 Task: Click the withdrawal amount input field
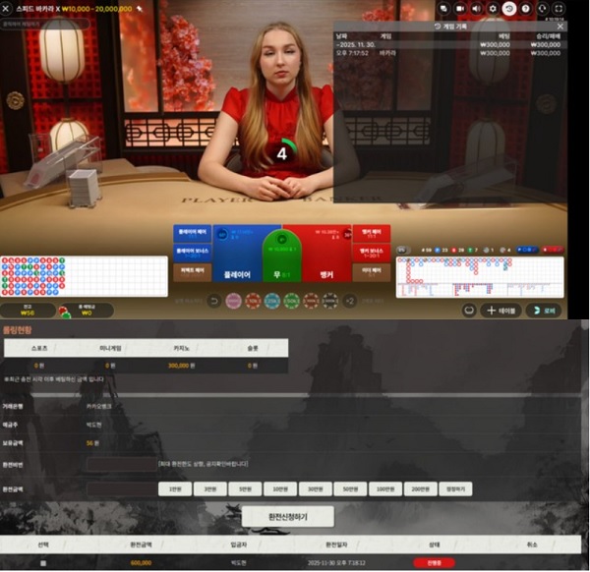coord(122,489)
